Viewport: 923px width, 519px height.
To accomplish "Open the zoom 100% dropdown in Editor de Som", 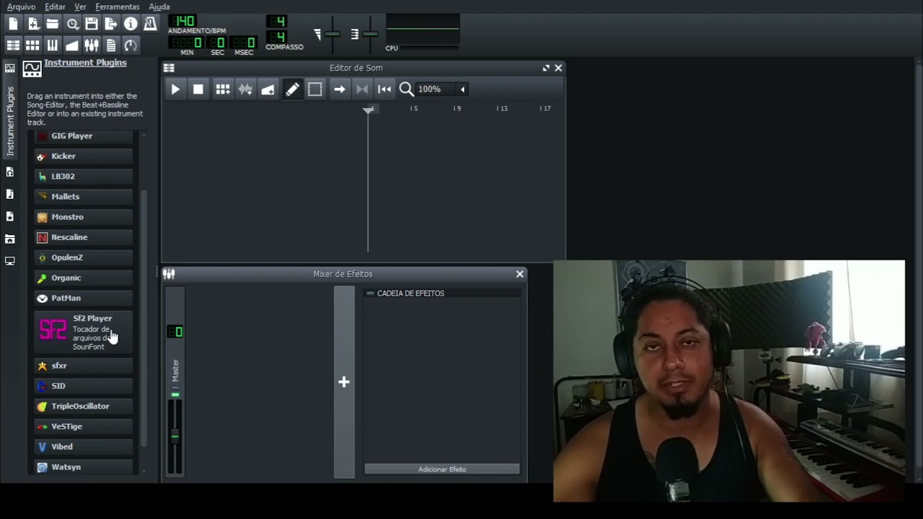I will coord(442,89).
